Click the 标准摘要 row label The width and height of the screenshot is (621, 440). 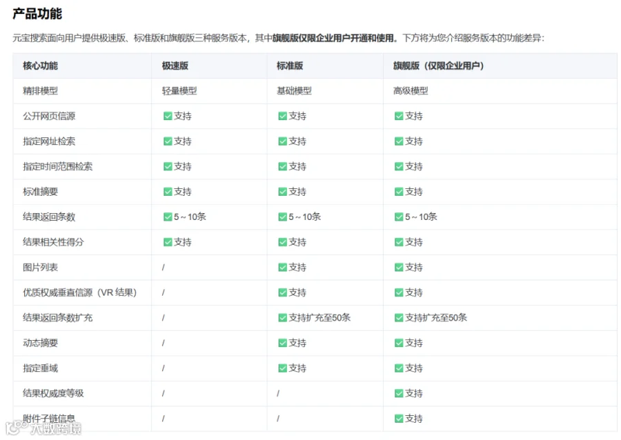[x=41, y=192]
